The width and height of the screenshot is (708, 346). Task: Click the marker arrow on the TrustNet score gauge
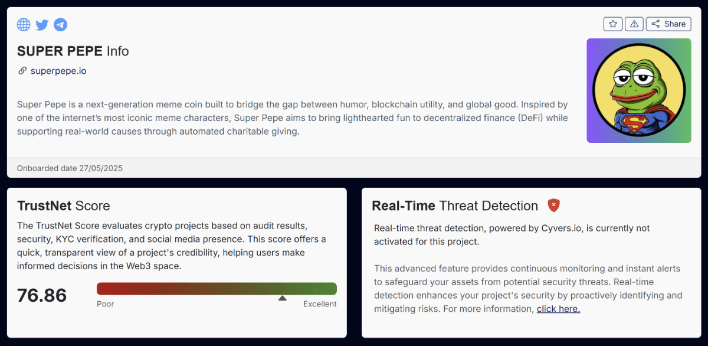283,298
